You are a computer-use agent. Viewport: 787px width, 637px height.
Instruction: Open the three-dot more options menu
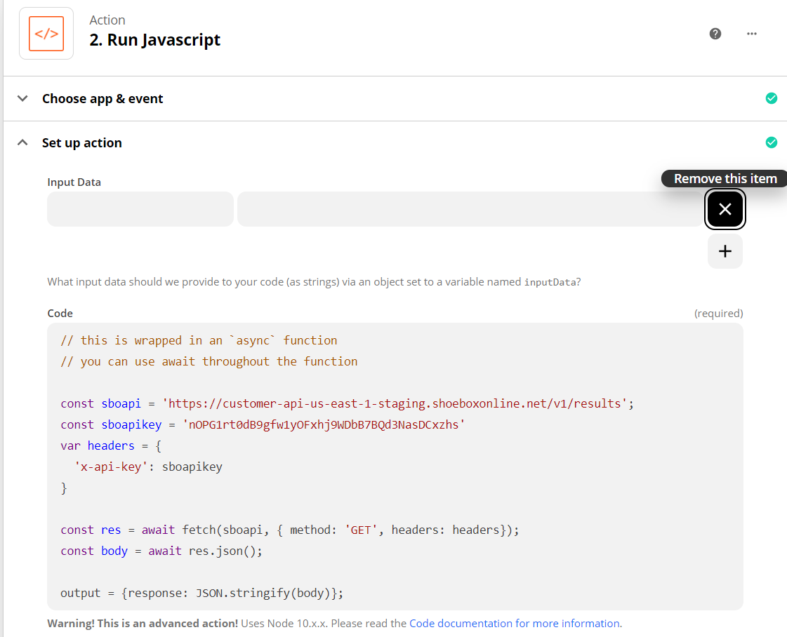(751, 34)
